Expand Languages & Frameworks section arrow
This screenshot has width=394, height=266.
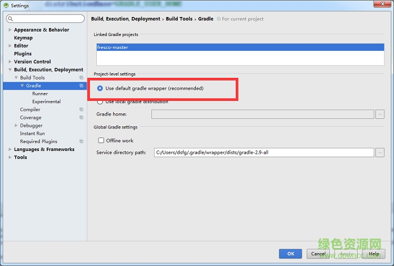pos(10,149)
